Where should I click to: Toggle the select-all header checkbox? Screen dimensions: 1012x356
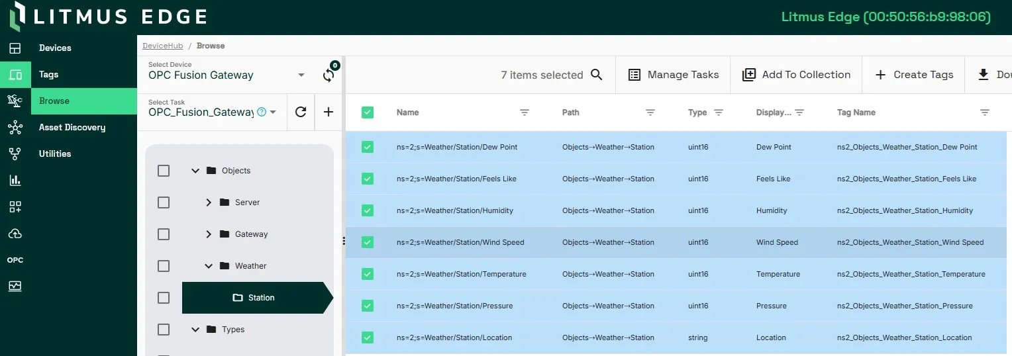(x=368, y=112)
